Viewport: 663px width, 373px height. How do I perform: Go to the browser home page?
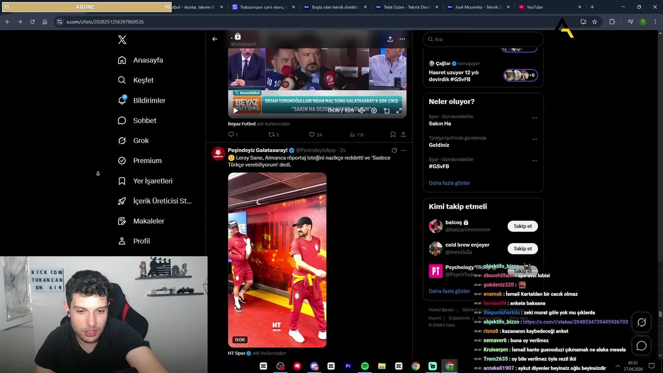pyautogui.click(x=45, y=22)
